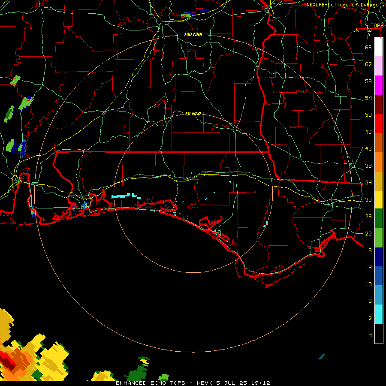
Task: Click the cyan swatch between 2 and 6
Action: click(x=379, y=314)
